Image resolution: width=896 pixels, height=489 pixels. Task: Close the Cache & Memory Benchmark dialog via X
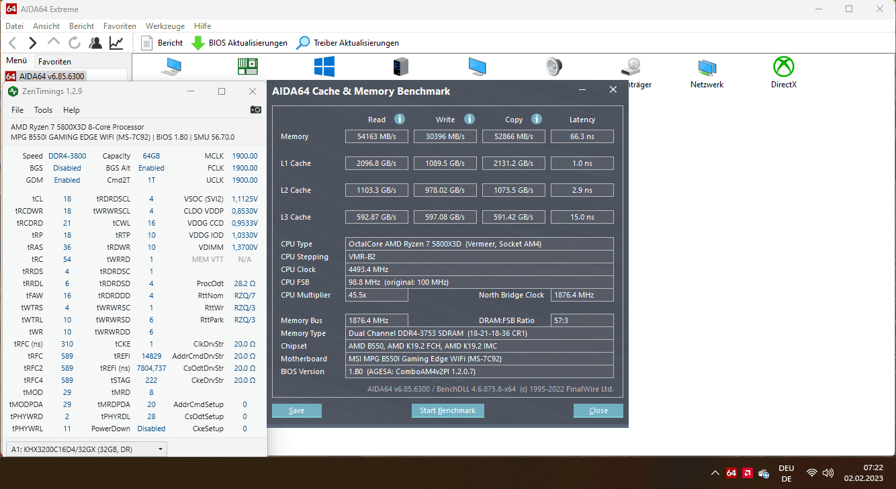(613, 90)
